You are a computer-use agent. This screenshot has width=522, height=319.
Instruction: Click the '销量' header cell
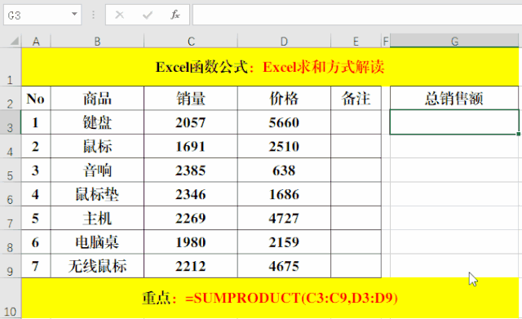[191, 98]
